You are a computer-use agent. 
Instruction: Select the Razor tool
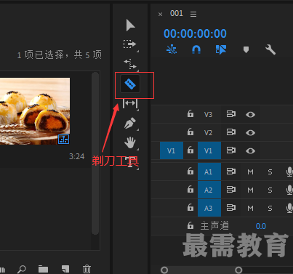130,84
